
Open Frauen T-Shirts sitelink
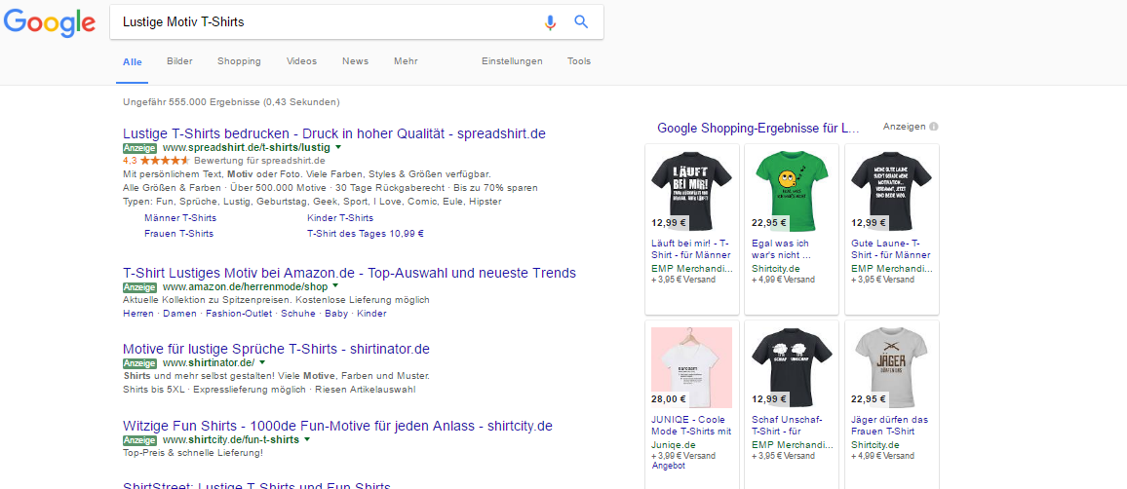coord(179,234)
